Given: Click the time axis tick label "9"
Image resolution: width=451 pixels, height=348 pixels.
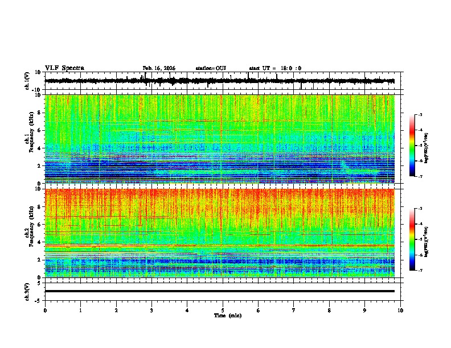Looking at the screenshot, I should [364, 310].
